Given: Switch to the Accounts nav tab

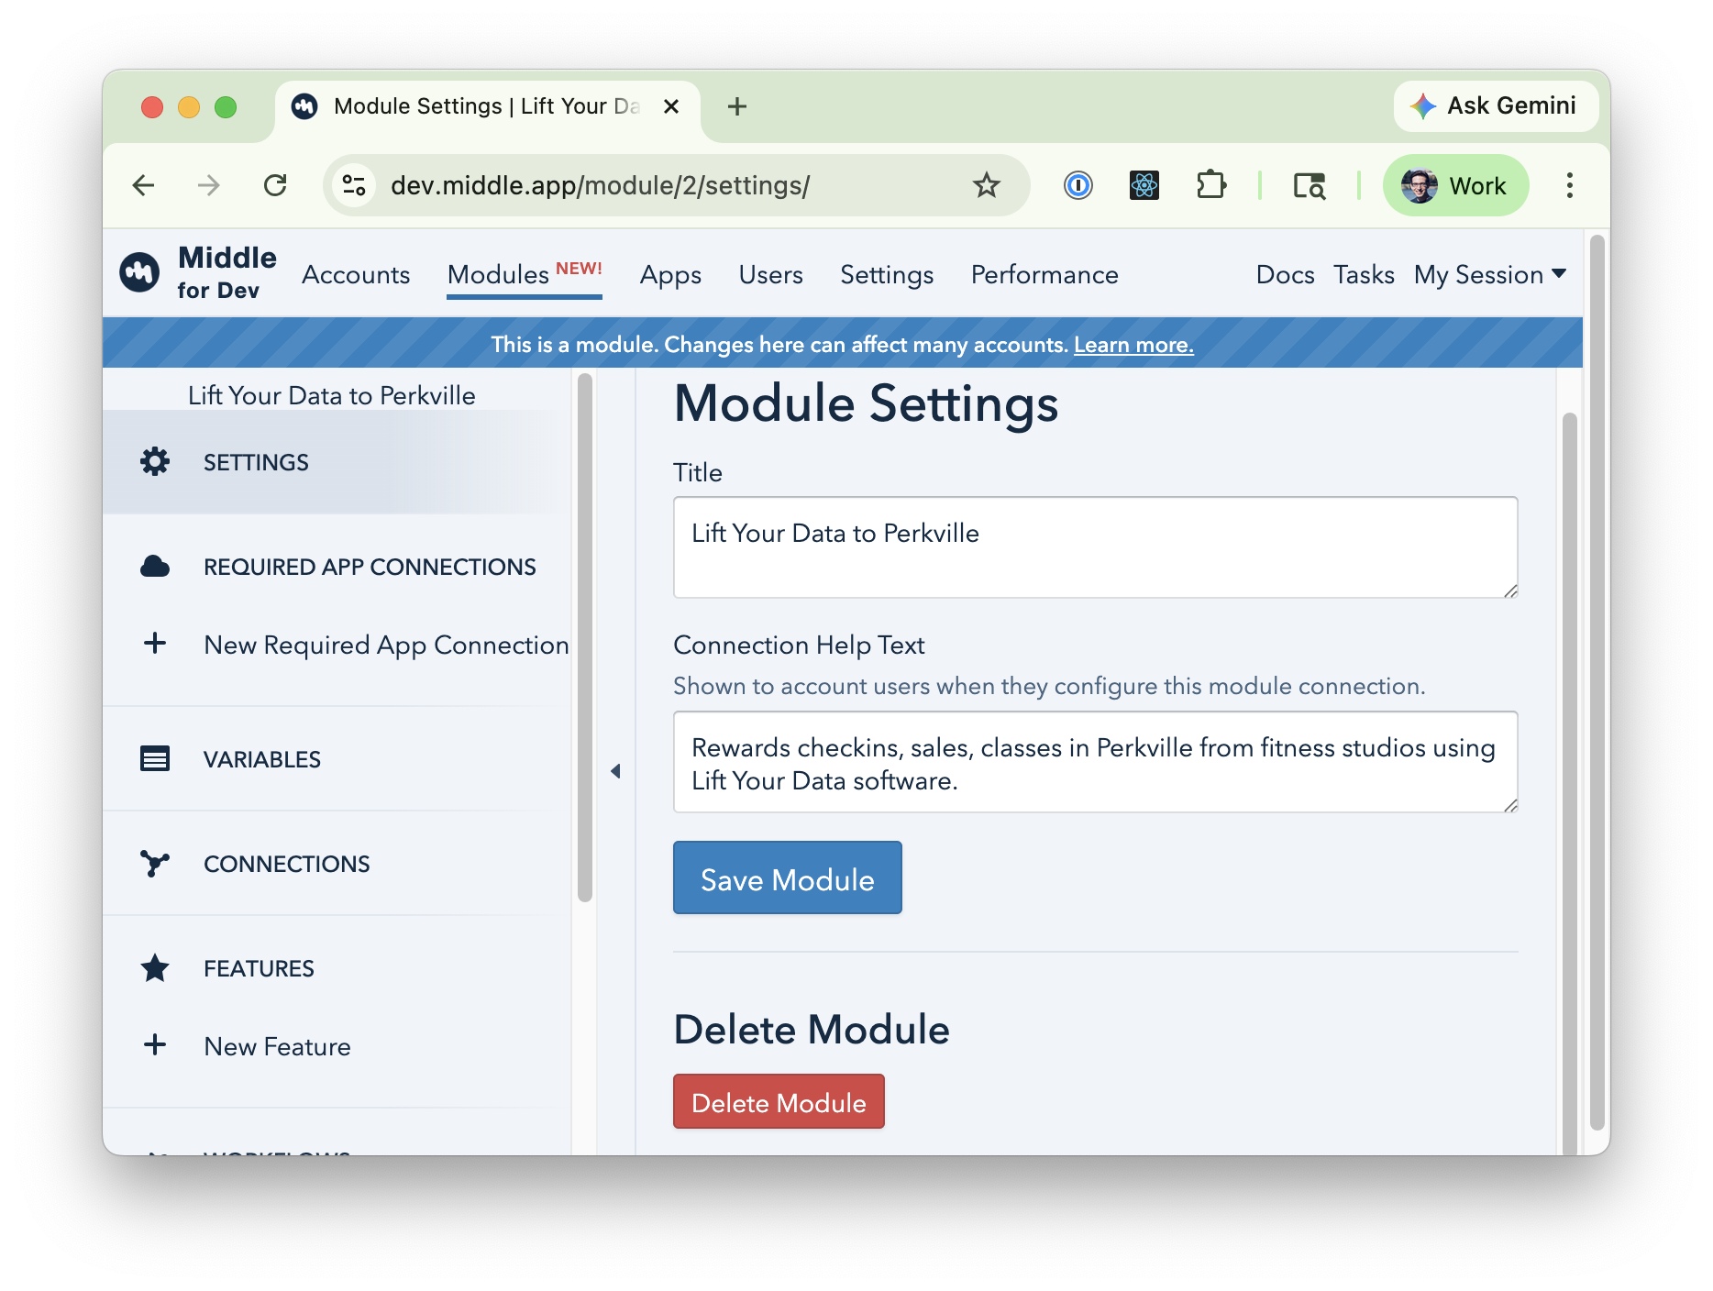Looking at the screenshot, I should pos(356,274).
